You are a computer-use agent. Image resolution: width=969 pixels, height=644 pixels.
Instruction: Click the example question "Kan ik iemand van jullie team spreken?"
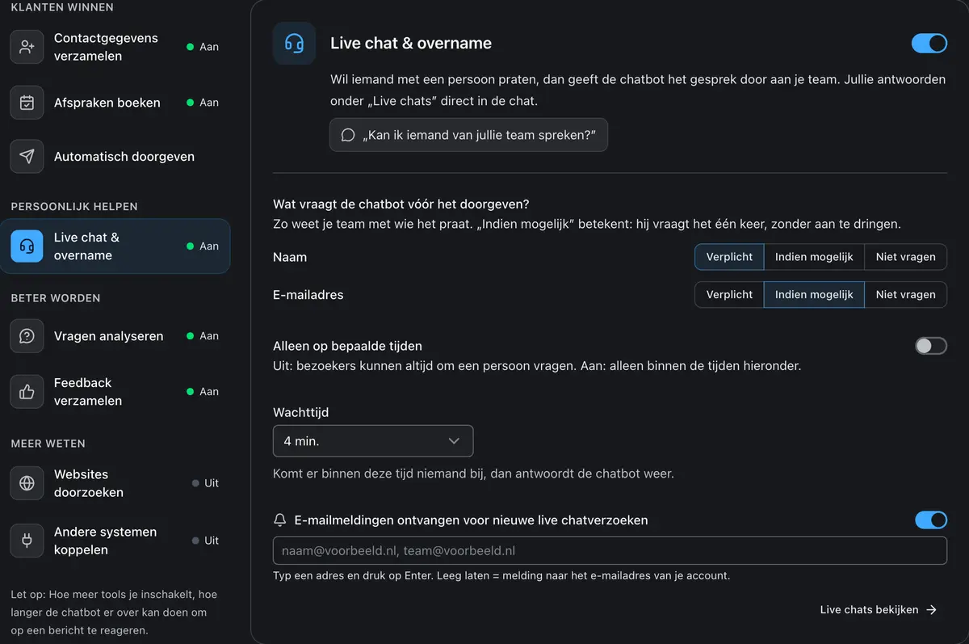468,135
